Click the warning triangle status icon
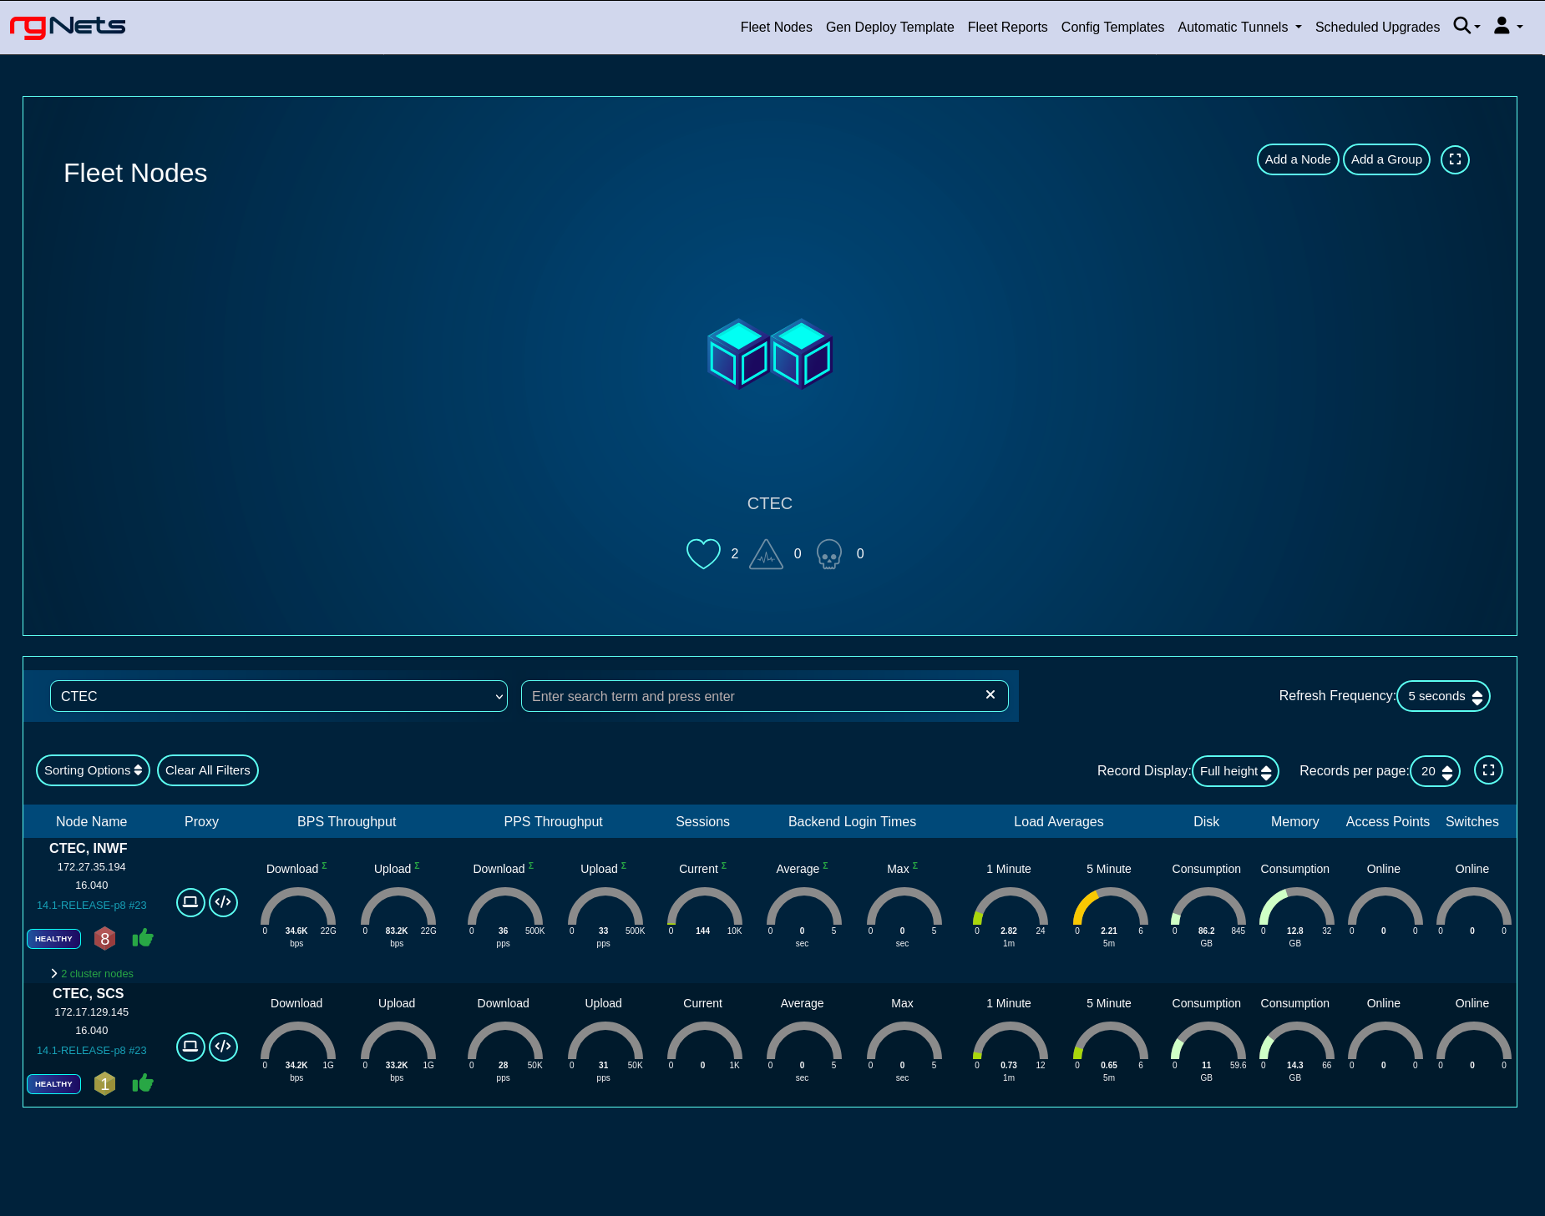Image resolution: width=1545 pixels, height=1216 pixels. pyautogui.click(x=766, y=554)
